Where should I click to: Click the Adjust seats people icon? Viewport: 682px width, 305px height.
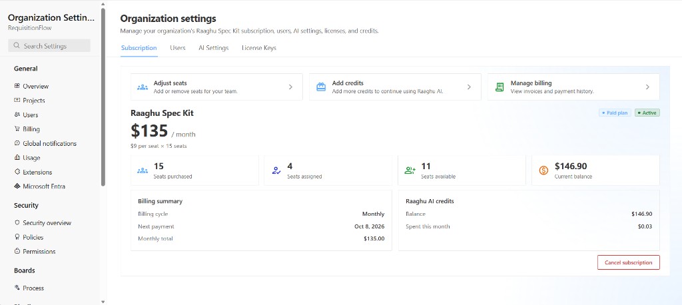143,87
